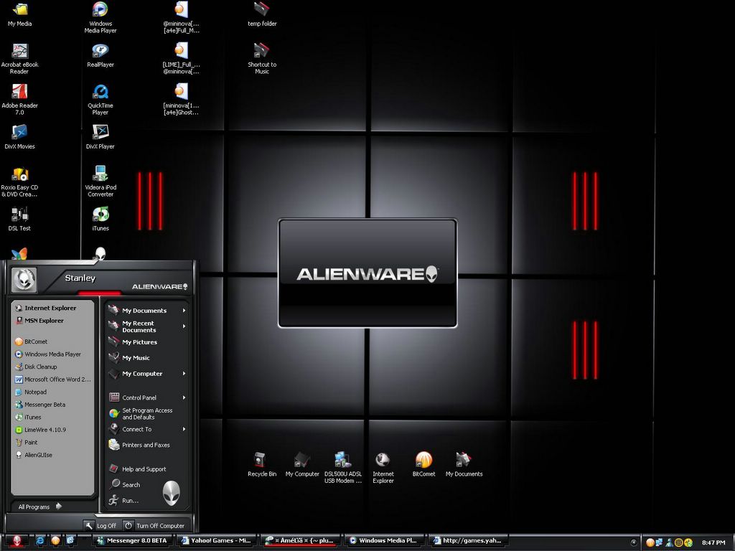
Task: Open the My Documents desktop icon
Action: [x=464, y=464]
